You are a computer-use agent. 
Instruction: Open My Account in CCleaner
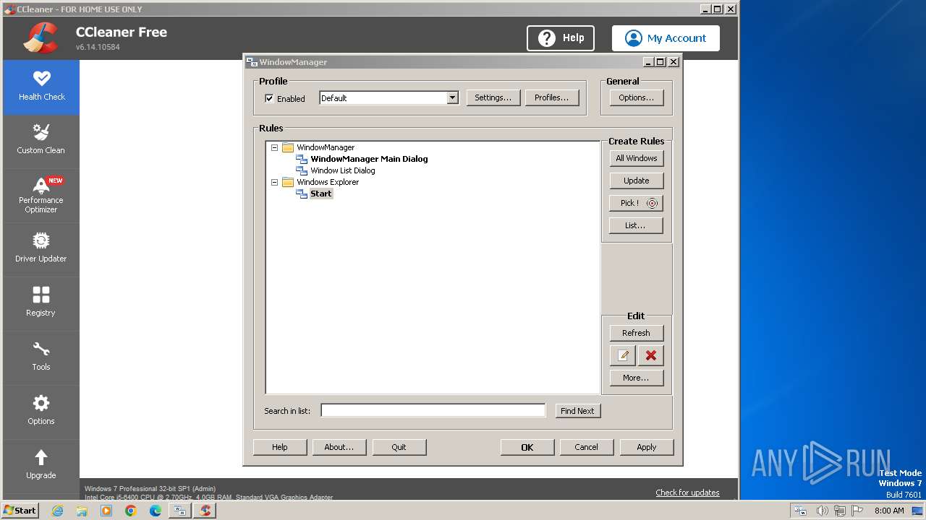pos(666,38)
